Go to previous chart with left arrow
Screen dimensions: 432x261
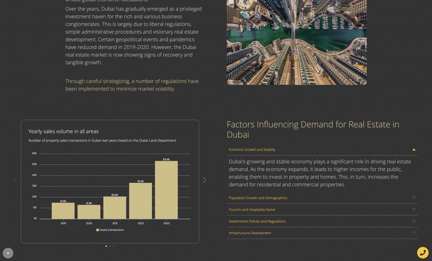tap(15, 180)
